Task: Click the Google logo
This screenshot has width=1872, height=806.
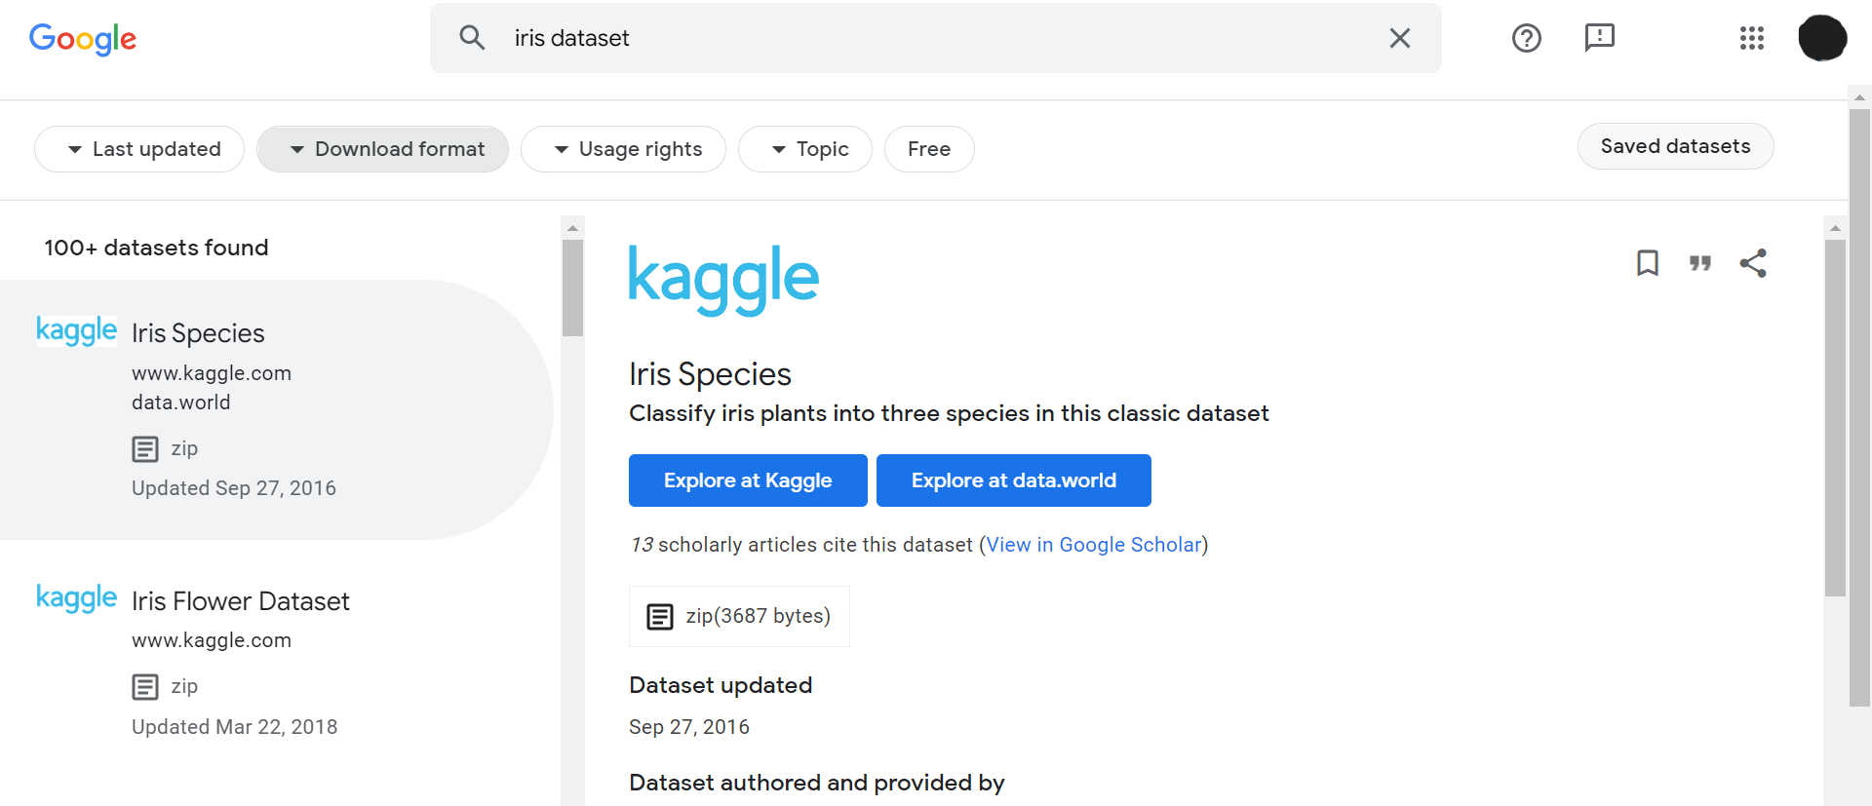Action: click(83, 39)
